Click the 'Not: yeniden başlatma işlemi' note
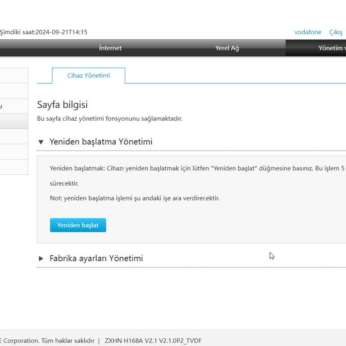The image size is (346, 346). pyautogui.click(x=135, y=198)
